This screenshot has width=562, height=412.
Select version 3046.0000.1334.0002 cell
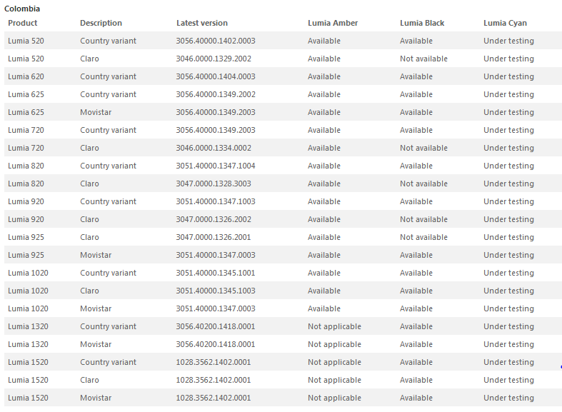pyautogui.click(x=214, y=148)
